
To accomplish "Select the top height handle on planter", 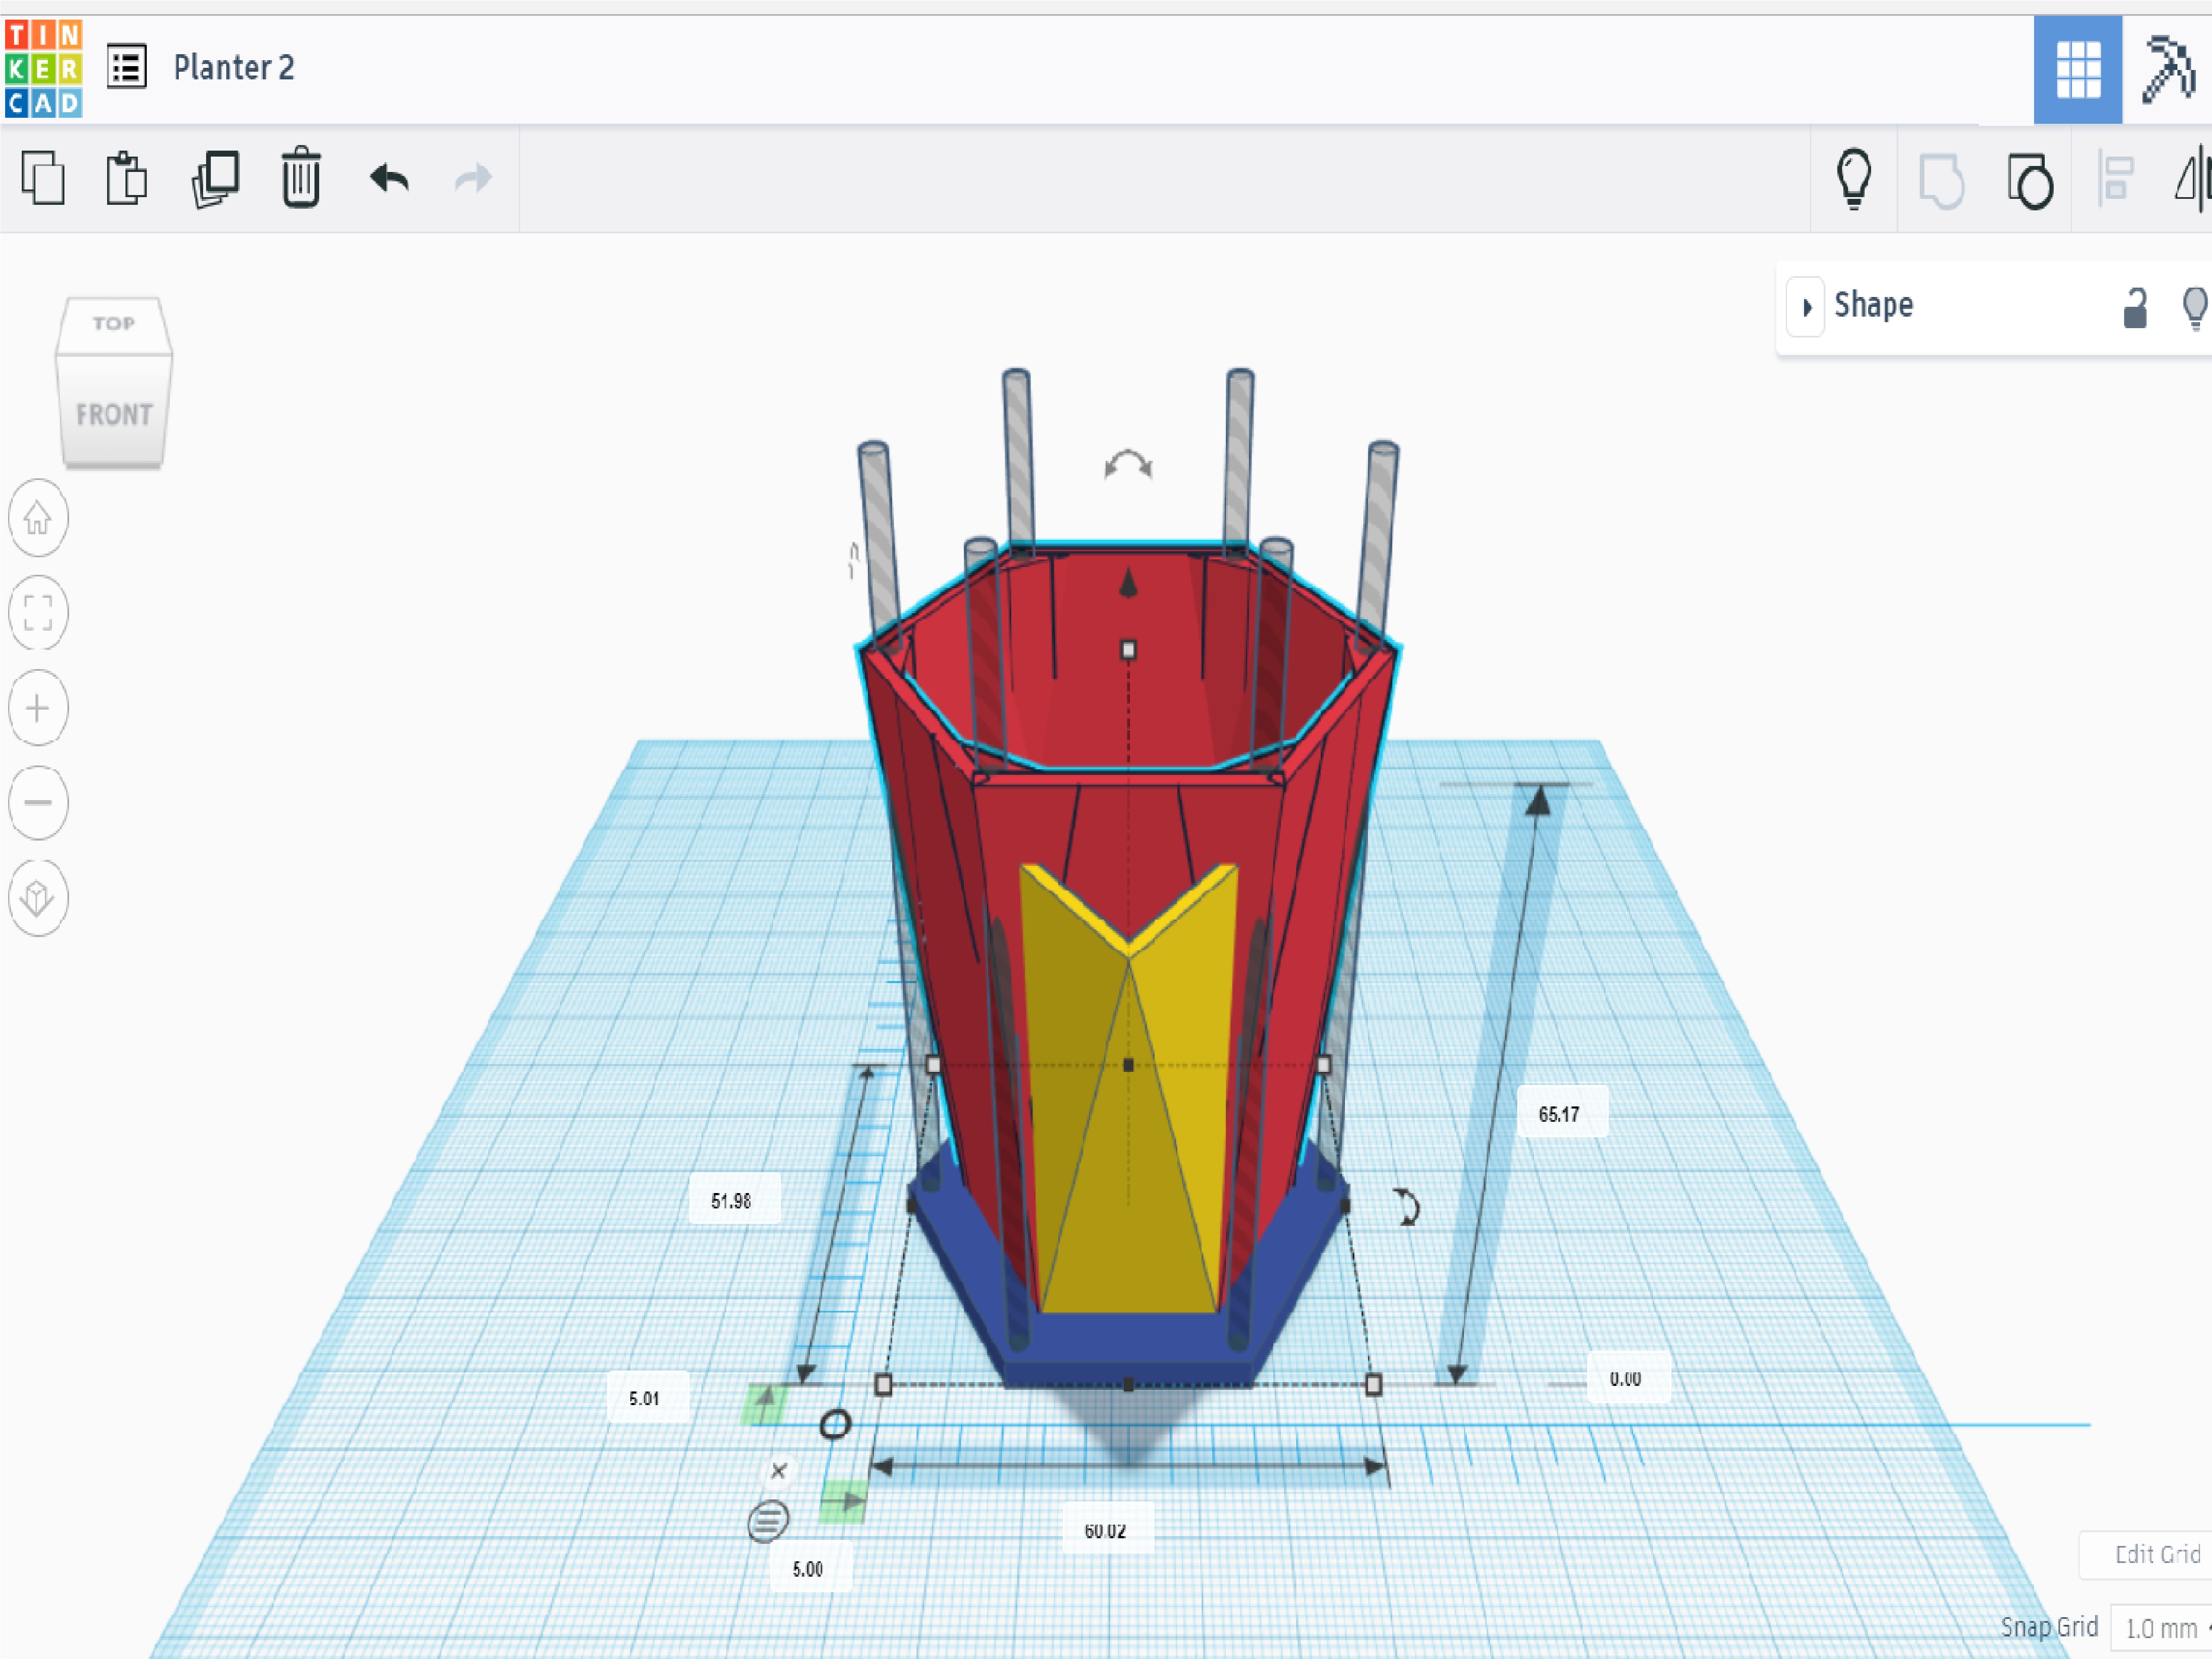I will coord(1128,650).
